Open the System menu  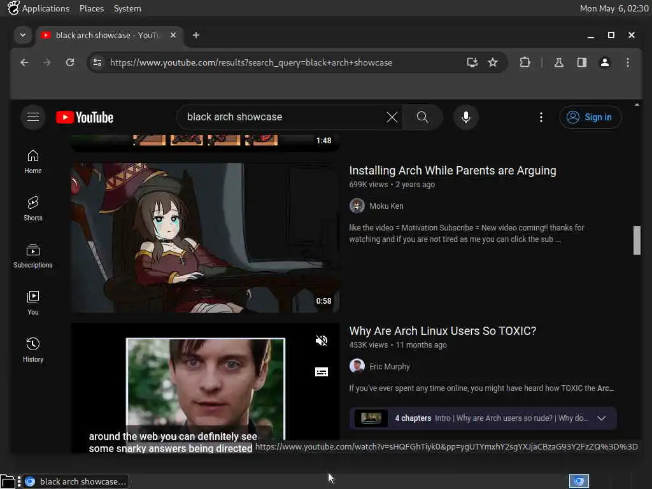tap(127, 8)
